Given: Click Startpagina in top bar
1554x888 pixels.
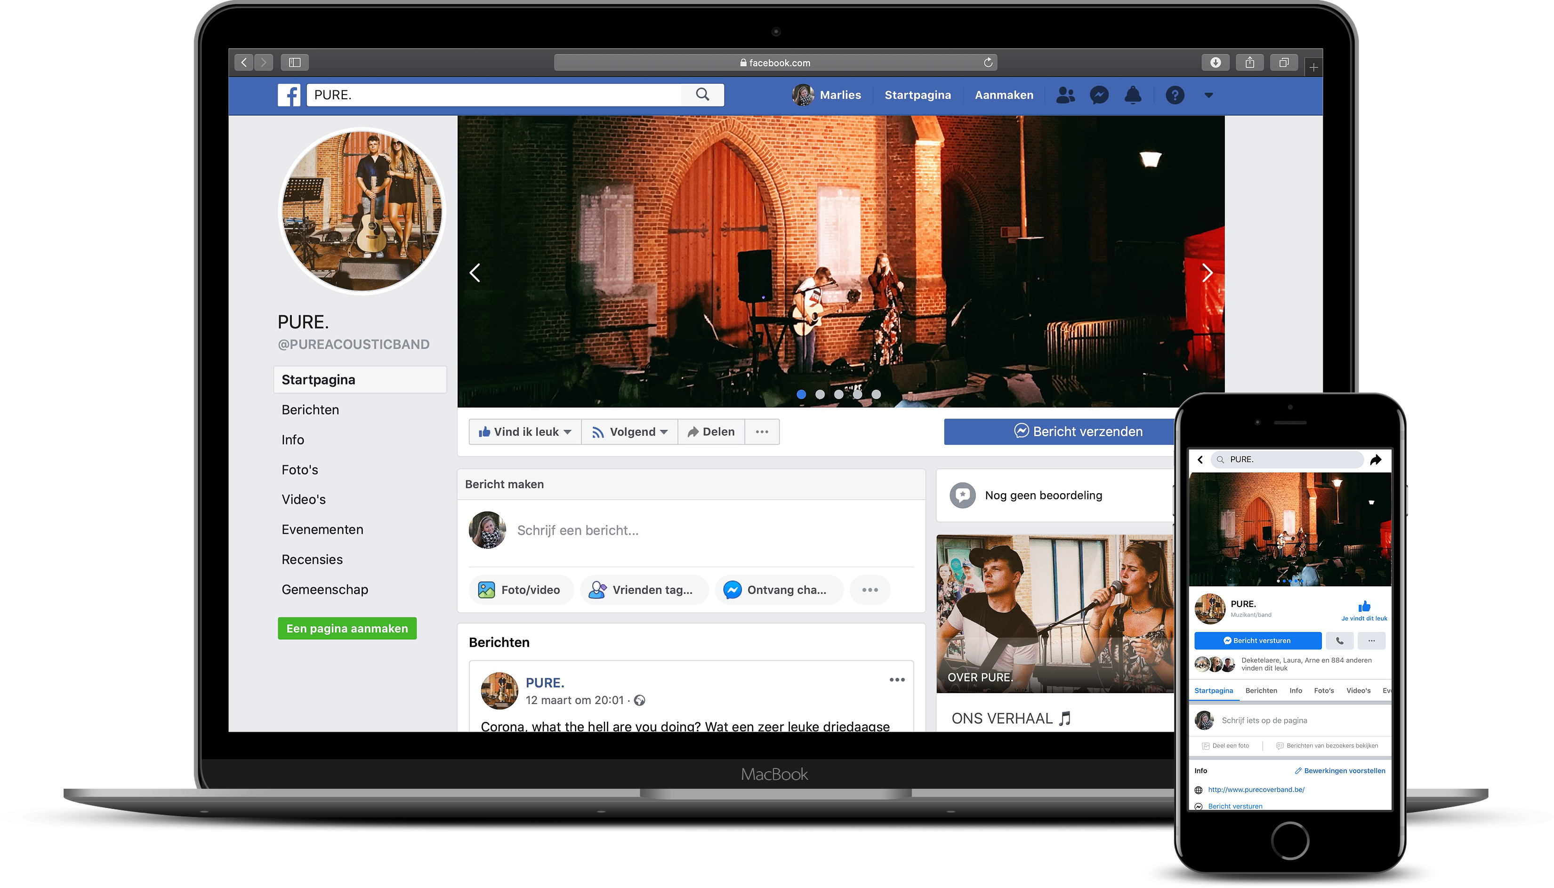Looking at the screenshot, I should pyautogui.click(x=917, y=95).
